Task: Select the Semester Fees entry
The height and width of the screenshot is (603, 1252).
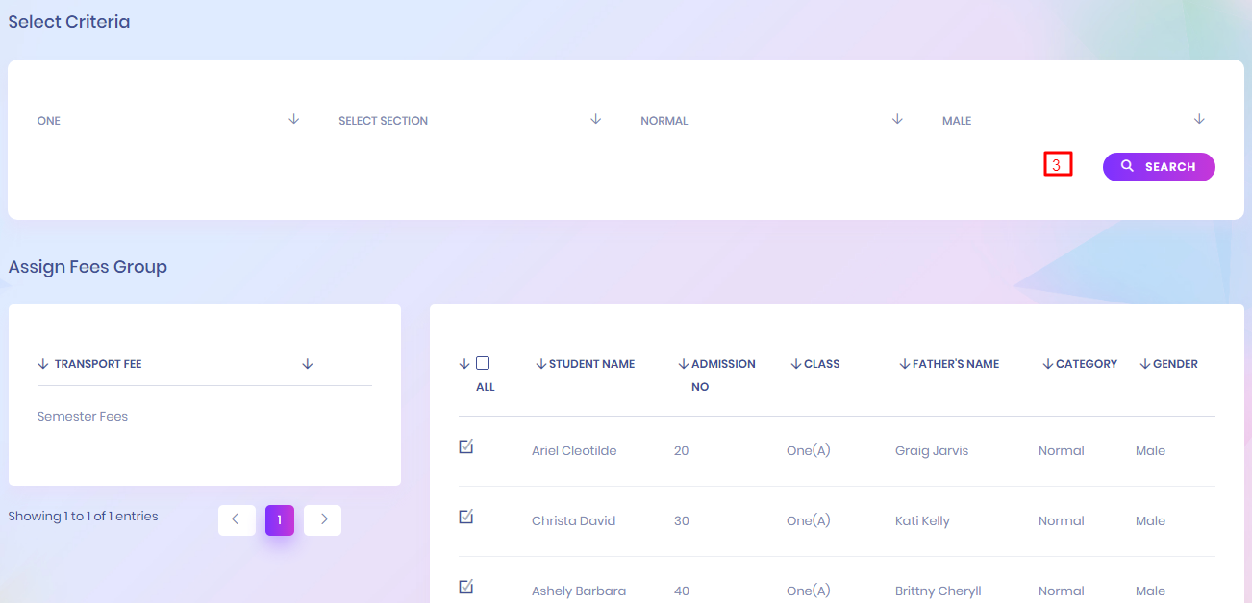Action: 83,417
